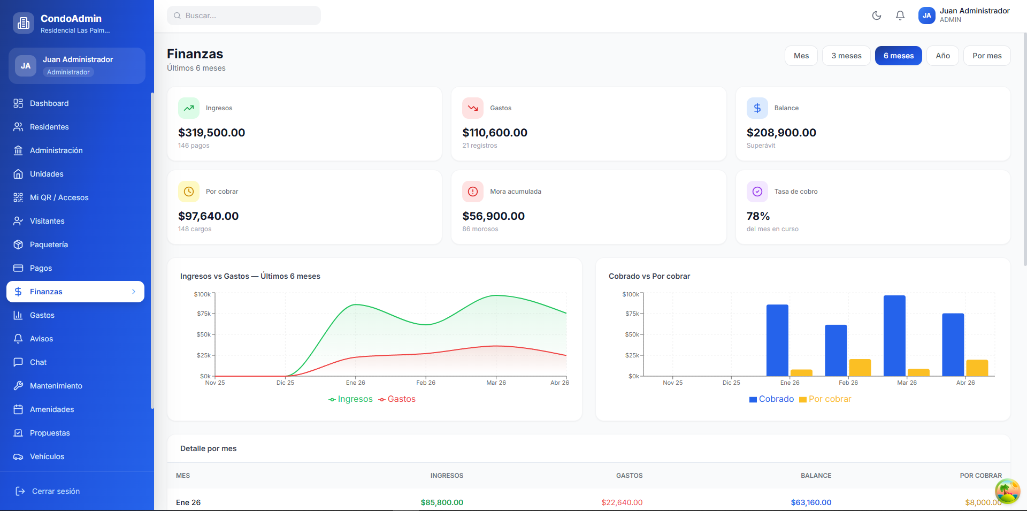
Task: Click the Mora acumulada alert icon
Action: click(473, 192)
